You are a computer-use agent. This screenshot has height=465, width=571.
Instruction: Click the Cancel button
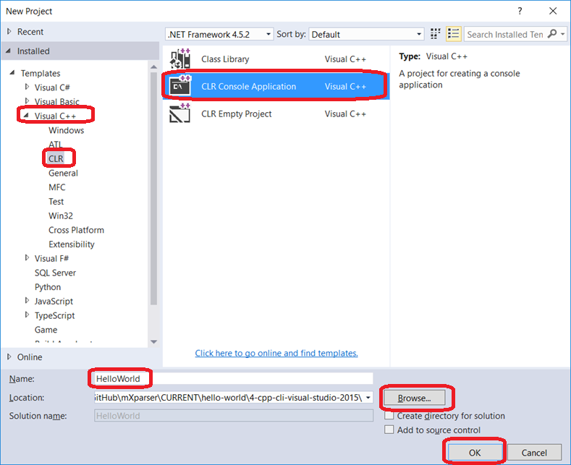pyautogui.click(x=534, y=452)
